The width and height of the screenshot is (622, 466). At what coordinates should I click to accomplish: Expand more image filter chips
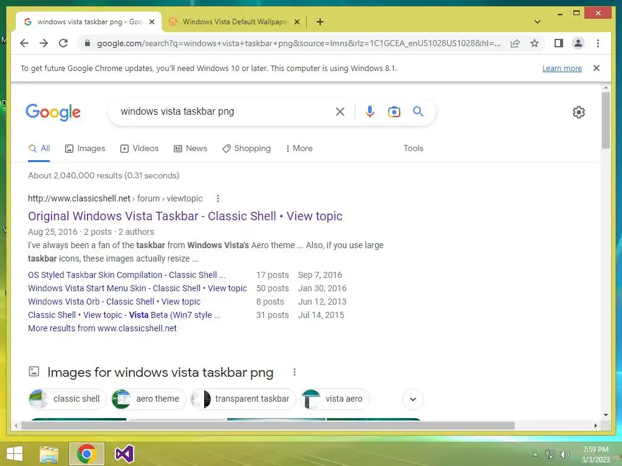413,399
